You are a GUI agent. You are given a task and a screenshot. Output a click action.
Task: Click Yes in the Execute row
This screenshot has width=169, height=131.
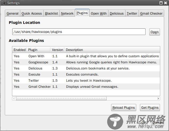tap(17, 75)
